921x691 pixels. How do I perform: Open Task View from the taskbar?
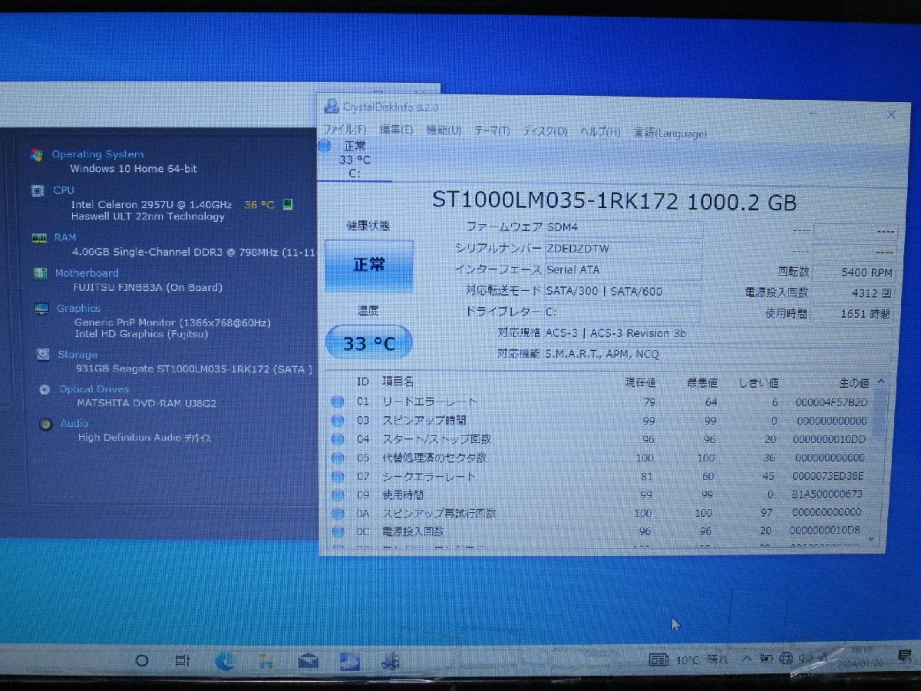pos(183,660)
